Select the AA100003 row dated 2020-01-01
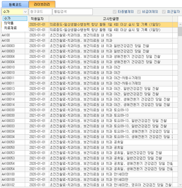This screenshot has height=188, width=182. [80, 46]
